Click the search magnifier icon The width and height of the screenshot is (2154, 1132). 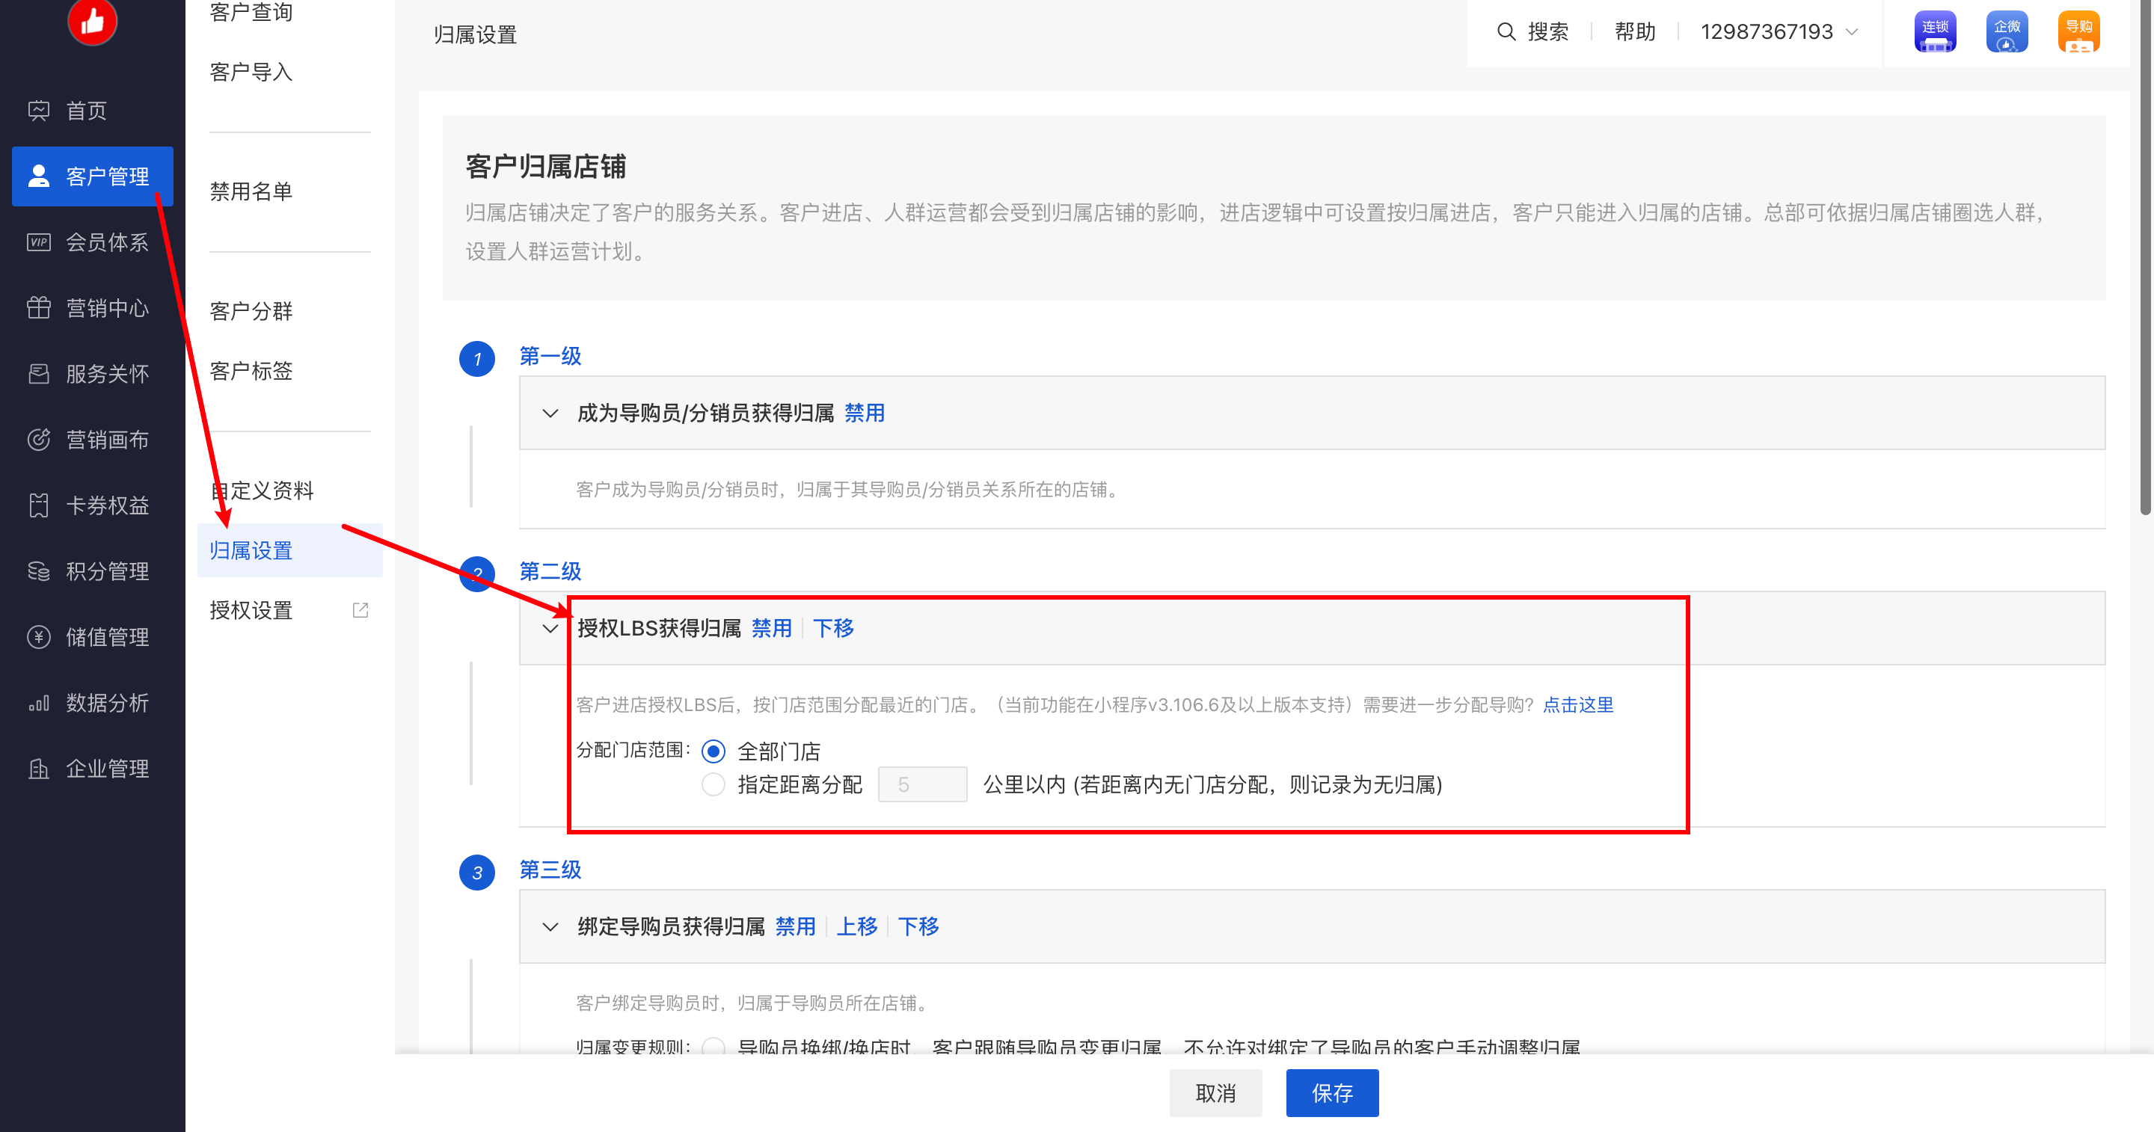(x=1506, y=31)
